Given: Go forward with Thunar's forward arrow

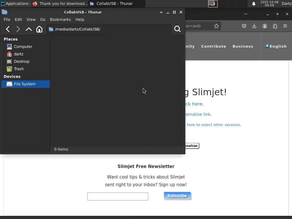Looking at the screenshot, I should pyautogui.click(x=18, y=29).
